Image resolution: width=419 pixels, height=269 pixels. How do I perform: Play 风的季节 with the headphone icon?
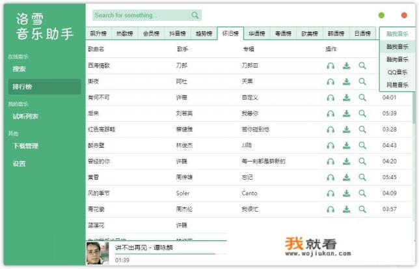331,193
